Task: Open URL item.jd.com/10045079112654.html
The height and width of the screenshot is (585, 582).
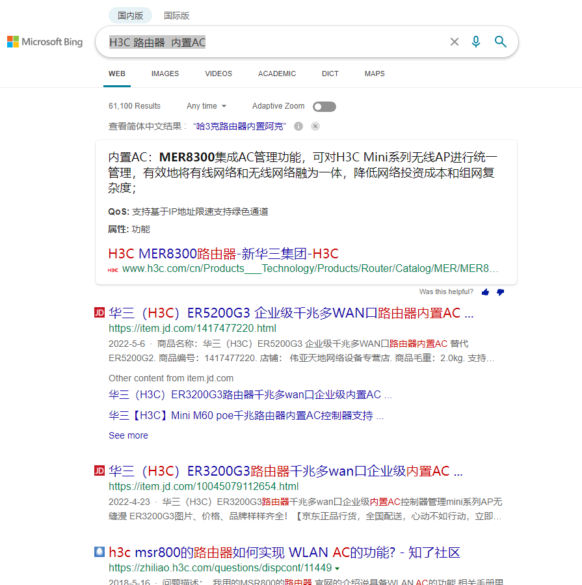Action: pos(204,487)
